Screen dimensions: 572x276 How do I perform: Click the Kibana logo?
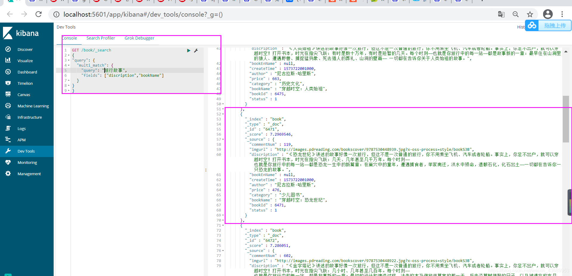click(x=21, y=33)
